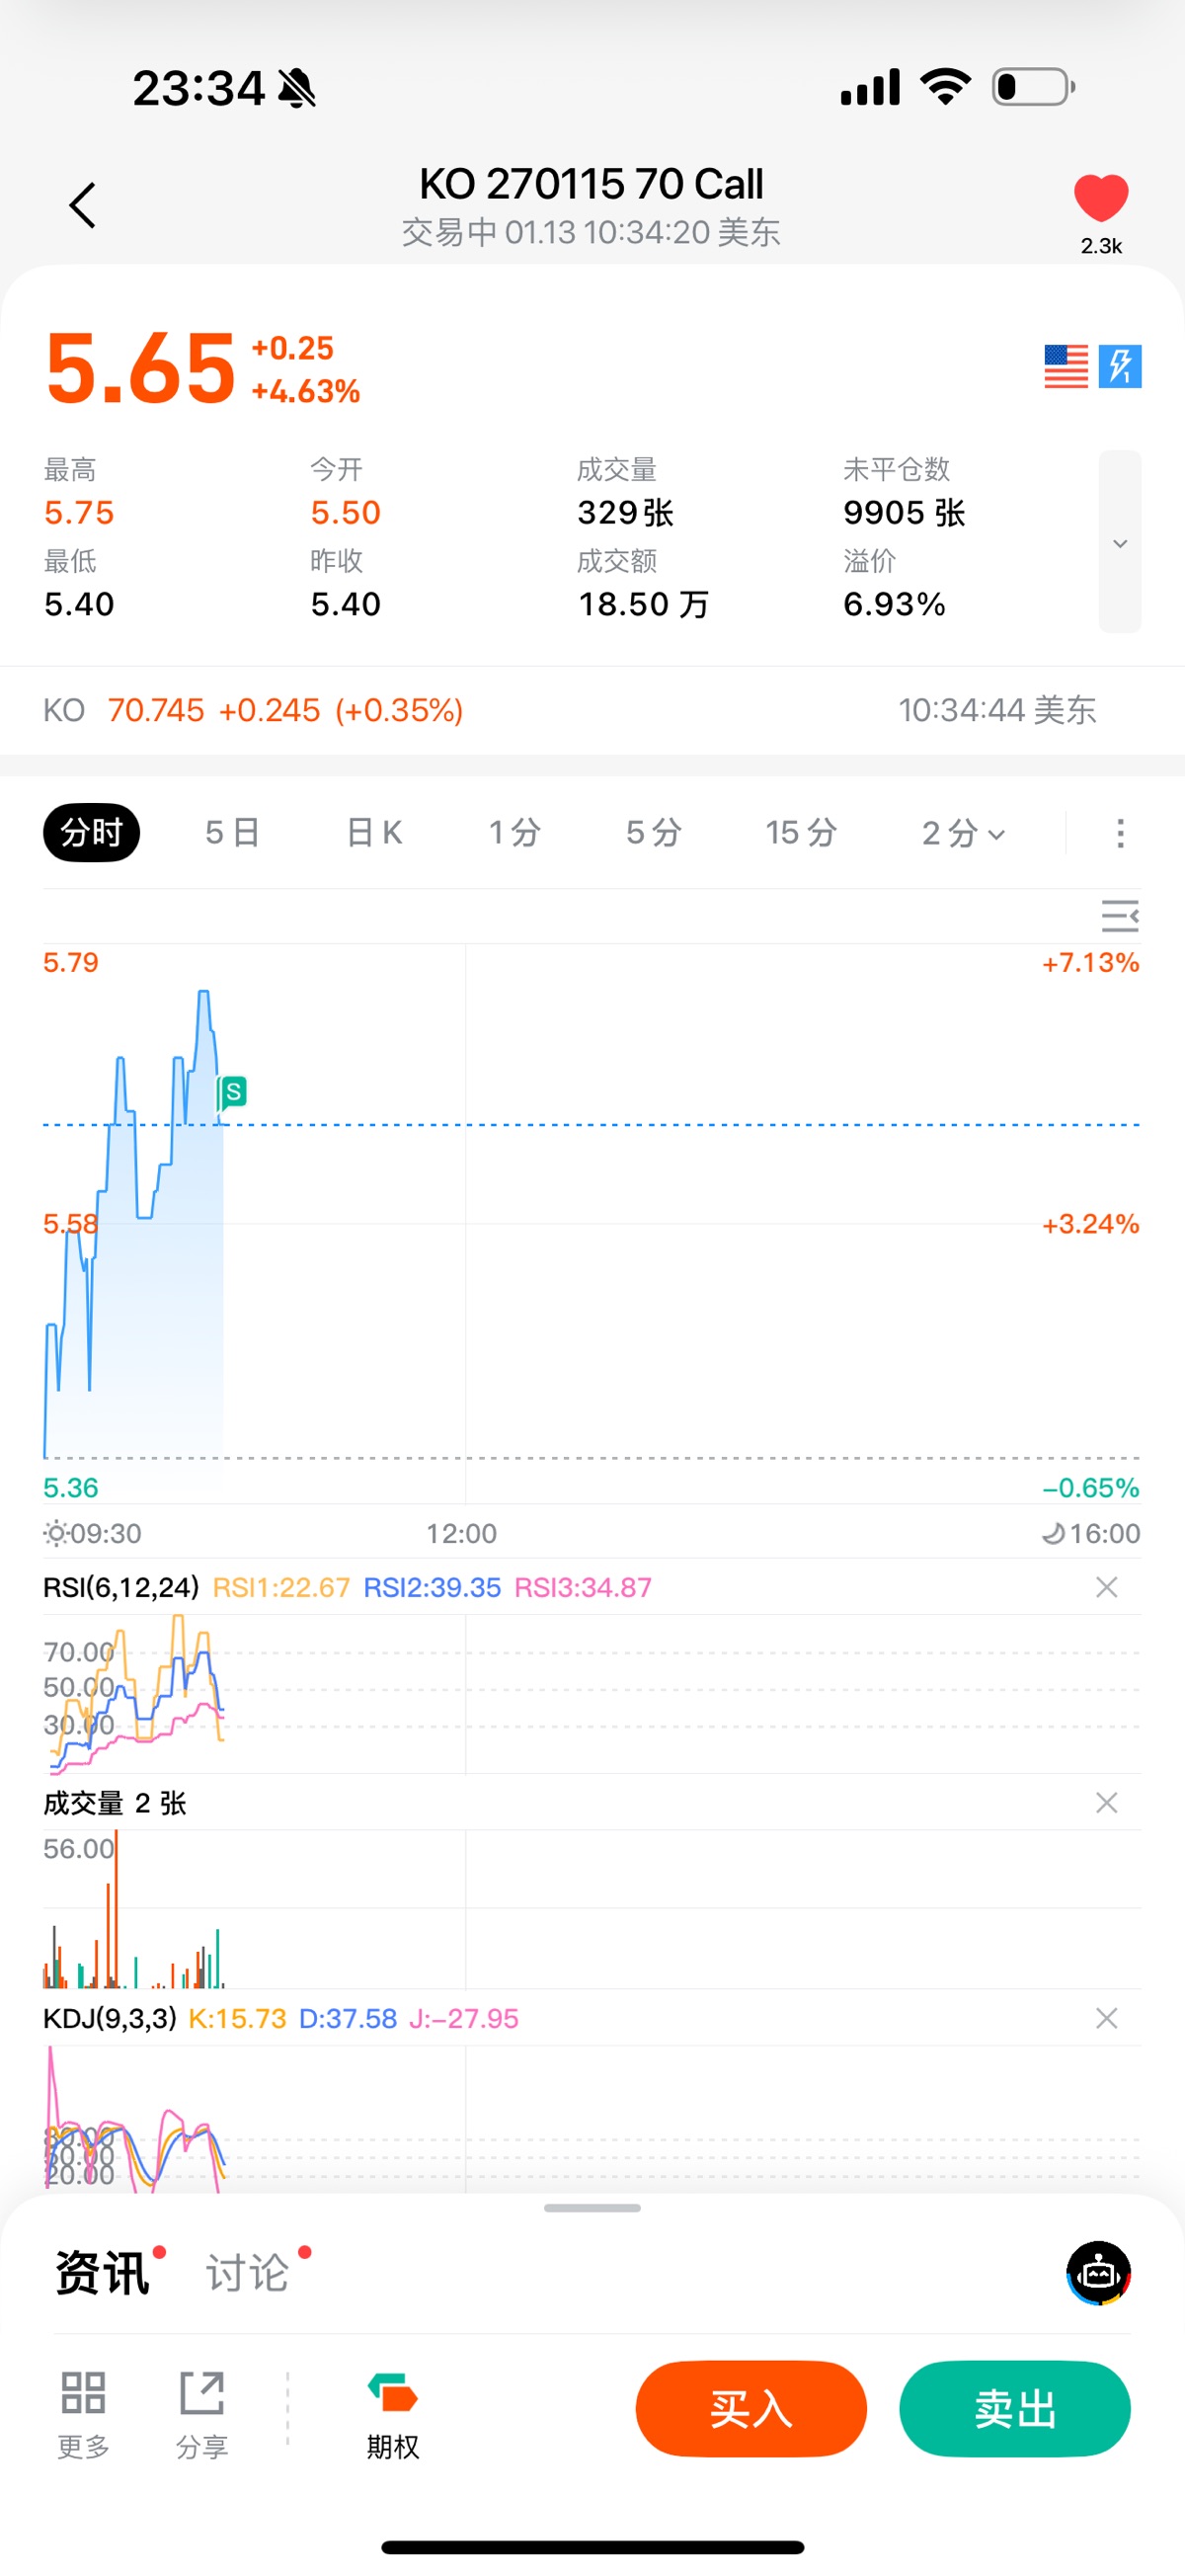Tap the 分享 share icon
1185x2576 pixels.
click(202, 2393)
